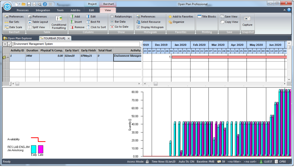Select the Relationships radio button
The image size is (295, 167).
(112, 17)
